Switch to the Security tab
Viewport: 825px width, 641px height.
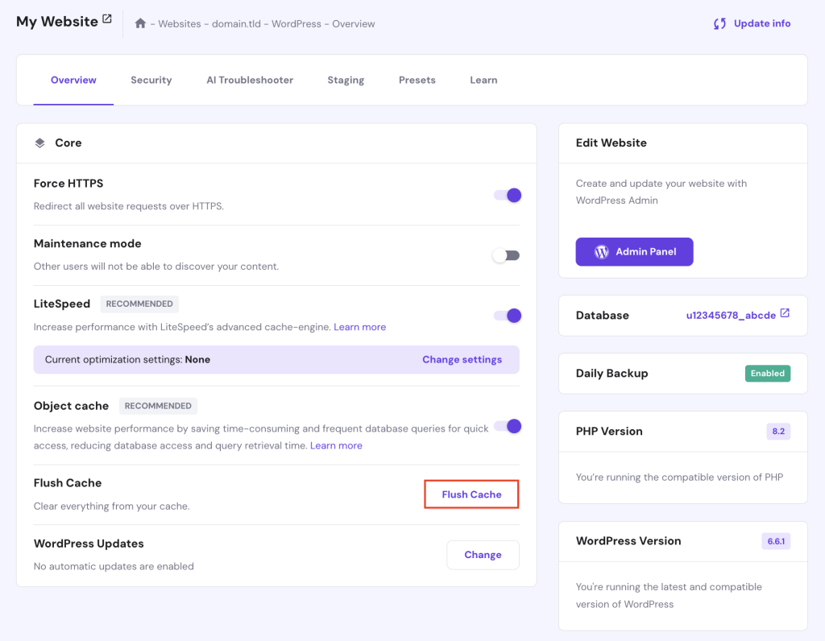(x=151, y=80)
